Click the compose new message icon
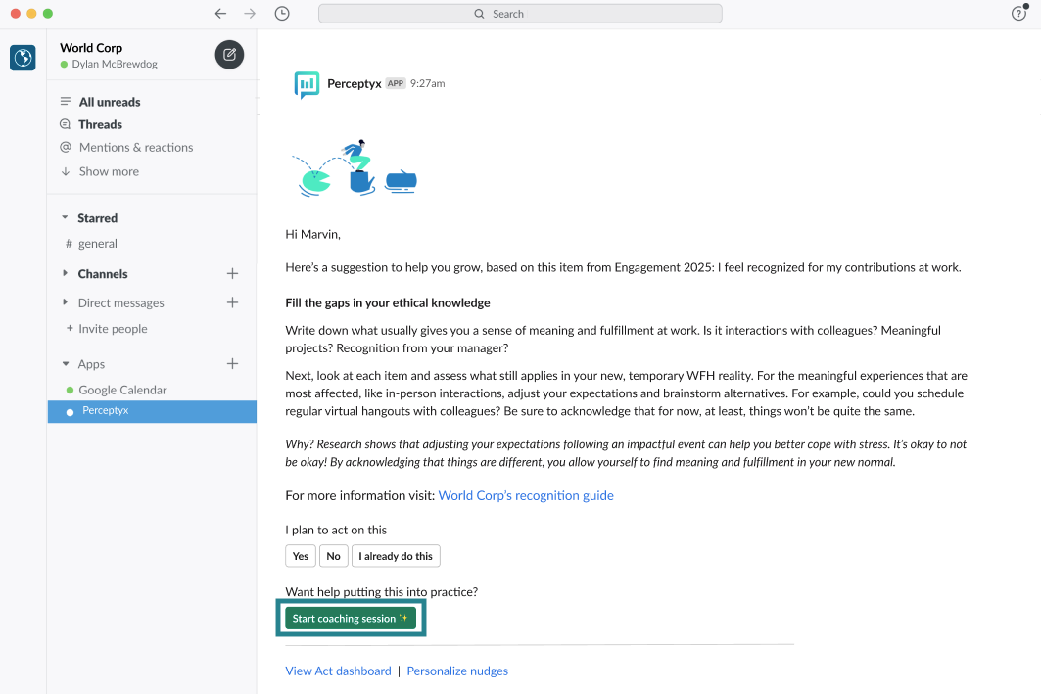The image size is (1041, 694). (x=229, y=55)
